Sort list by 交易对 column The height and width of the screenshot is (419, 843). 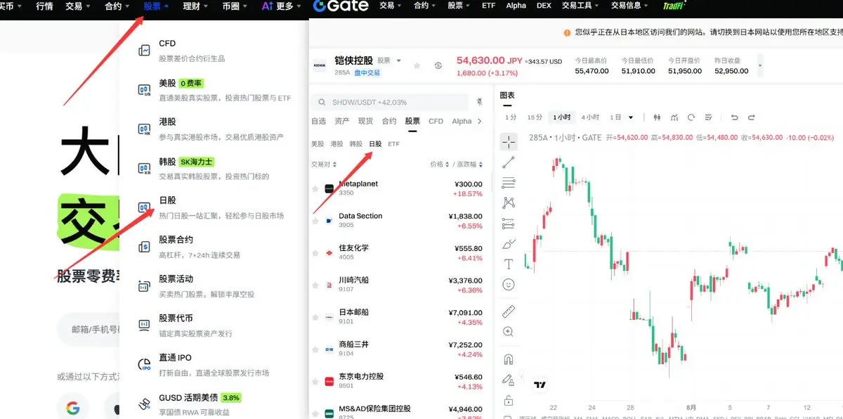point(322,164)
